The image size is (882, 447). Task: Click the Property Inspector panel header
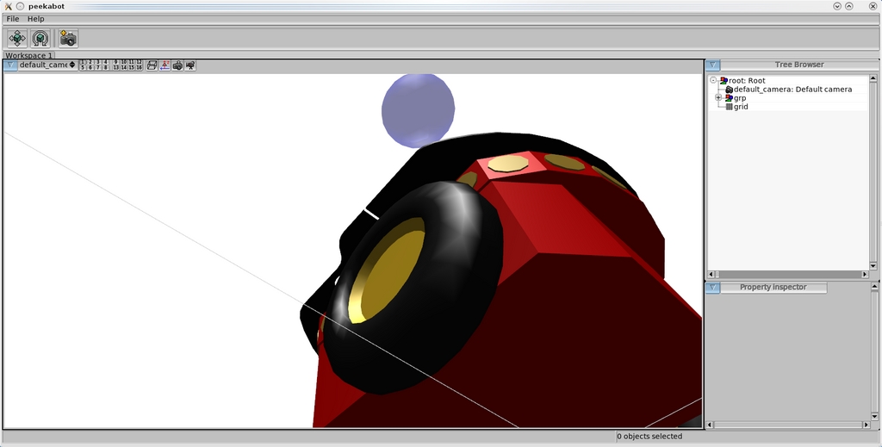click(x=773, y=288)
